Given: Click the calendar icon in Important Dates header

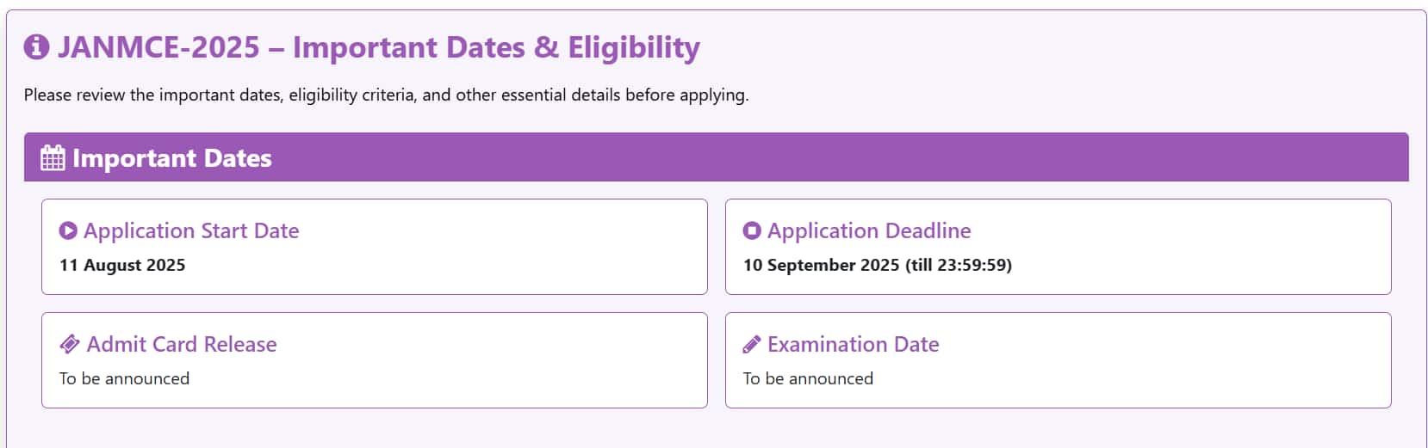Looking at the screenshot, I should pyautogui.click(x=53, y=158).
